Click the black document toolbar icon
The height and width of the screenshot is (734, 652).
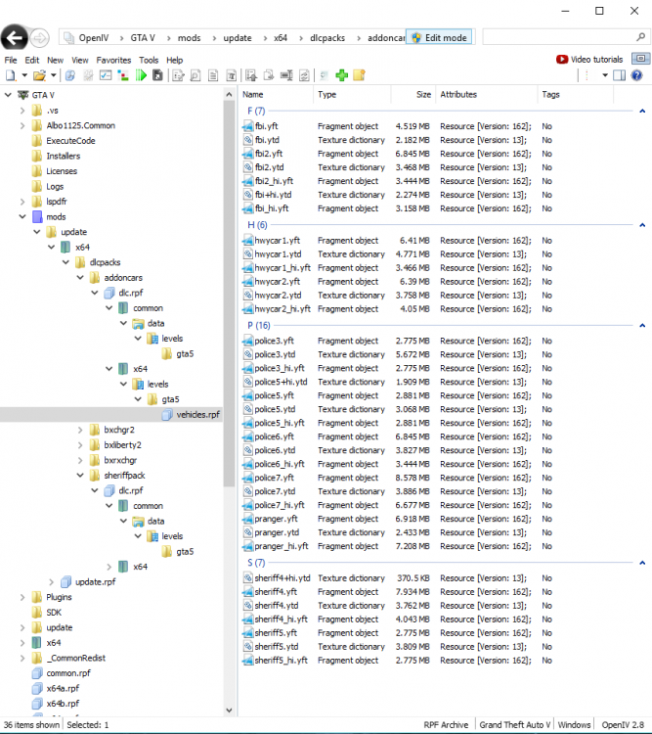[x=157, y=75]
